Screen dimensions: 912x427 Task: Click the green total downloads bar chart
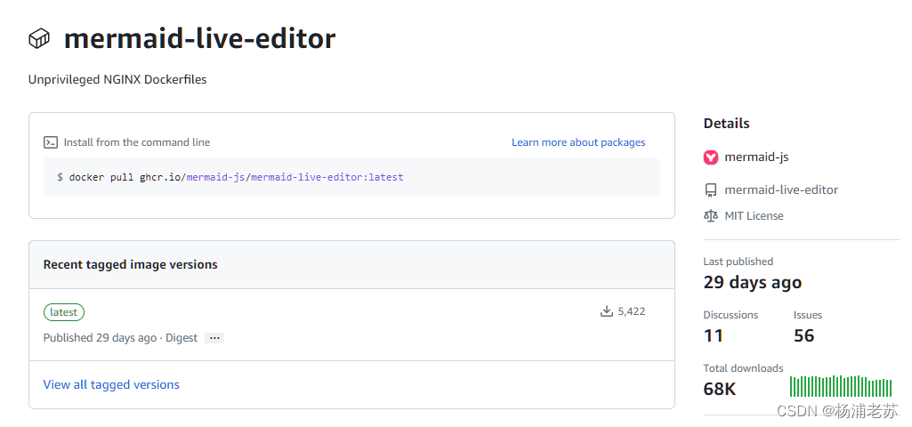841,386
